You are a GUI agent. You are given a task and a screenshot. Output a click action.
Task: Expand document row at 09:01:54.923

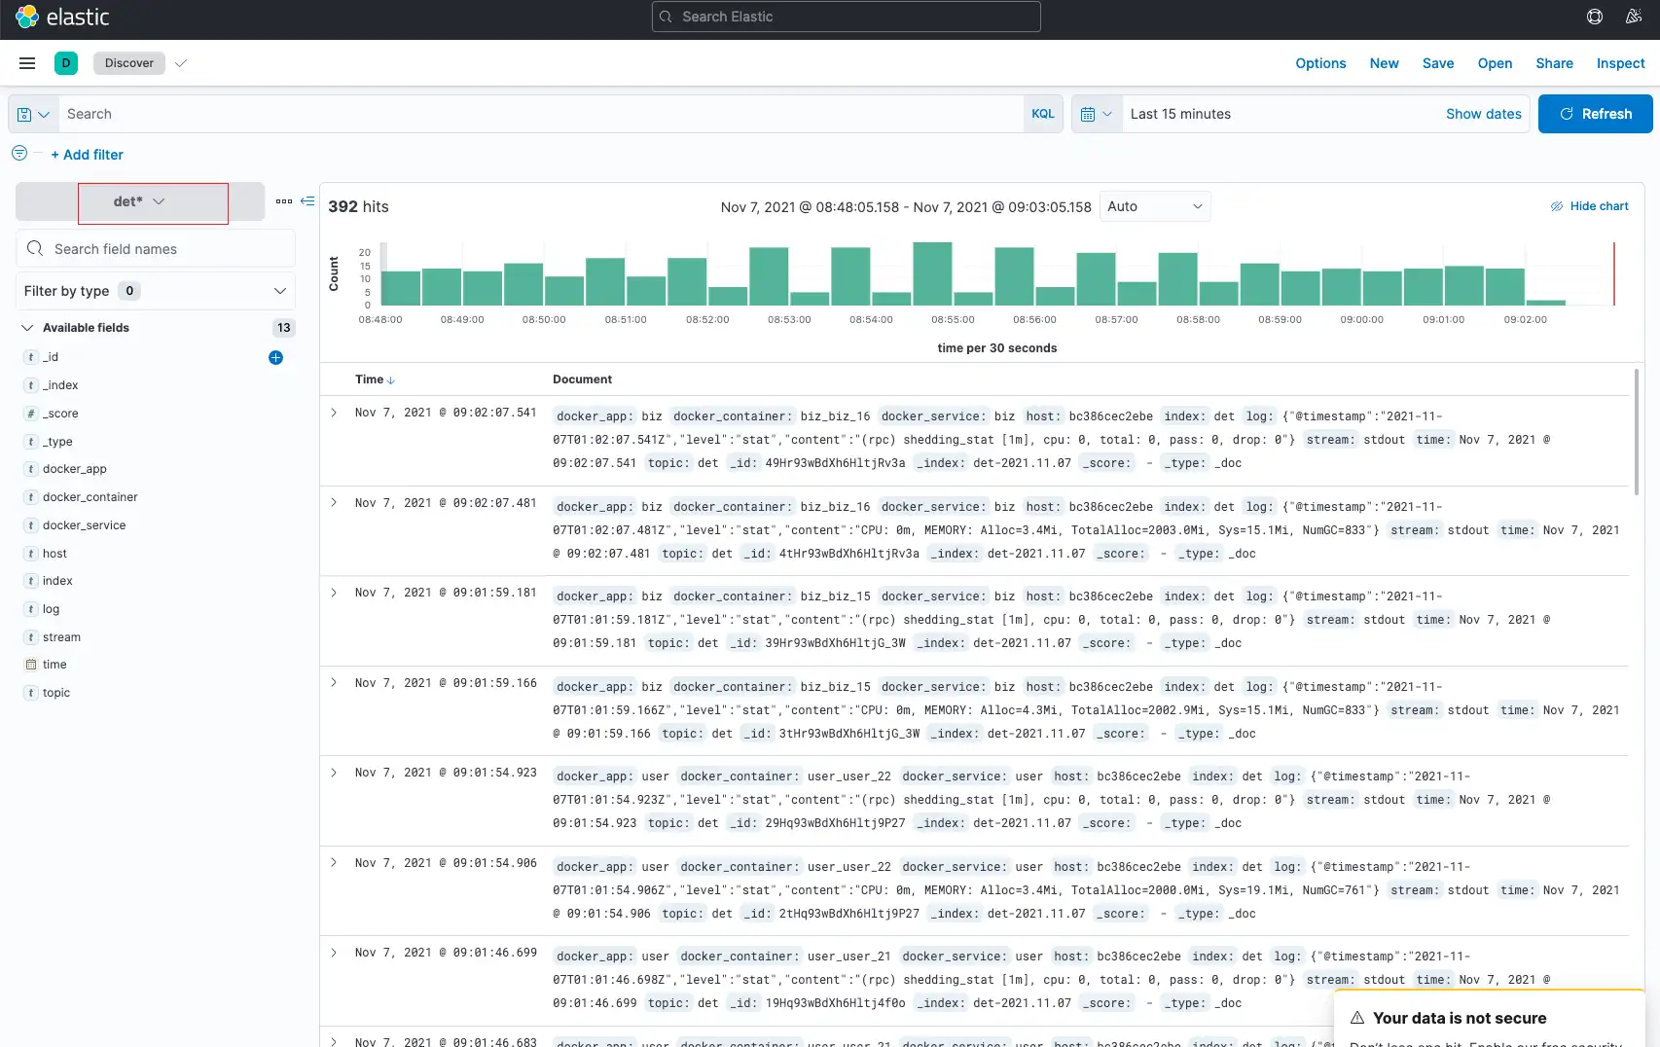(x=334, y=773)
